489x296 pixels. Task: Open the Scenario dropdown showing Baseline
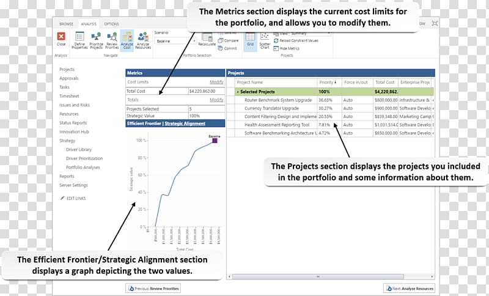(x=175, y=41)
